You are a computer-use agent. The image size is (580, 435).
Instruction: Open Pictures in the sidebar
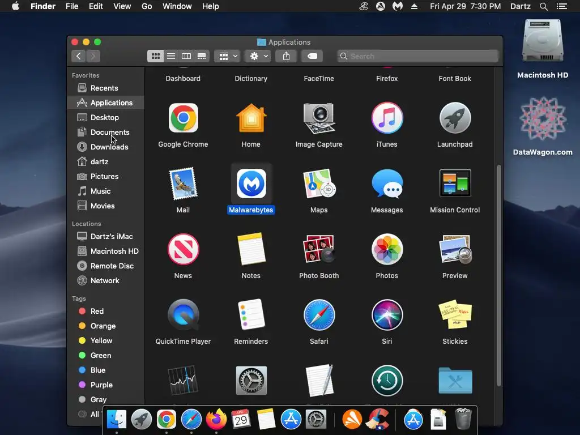(105, 177)
